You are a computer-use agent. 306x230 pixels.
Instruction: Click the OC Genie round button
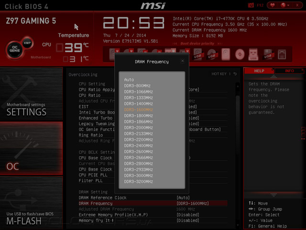[15, 49]
